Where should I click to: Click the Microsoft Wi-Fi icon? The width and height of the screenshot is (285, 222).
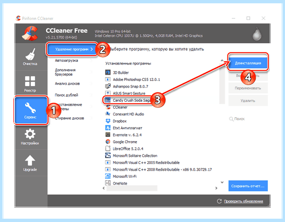click(x=108, y=176)
